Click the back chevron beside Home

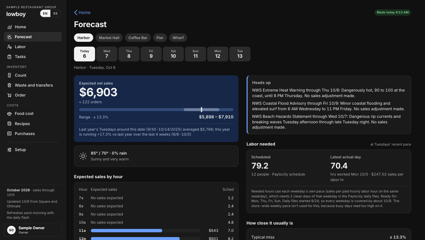pyautogui.click(x=76, y=13)
